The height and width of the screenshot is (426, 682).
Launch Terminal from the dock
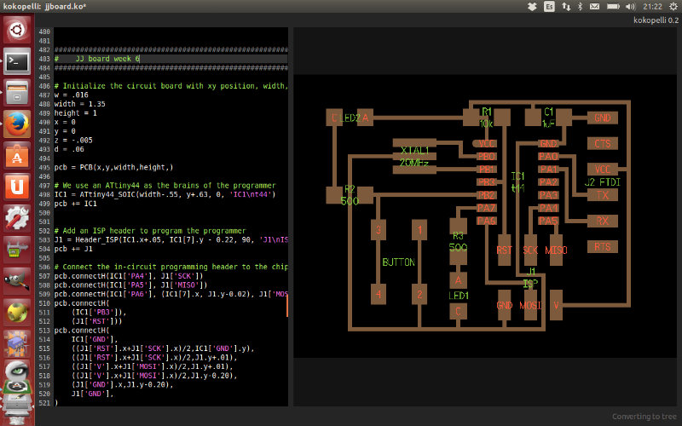pos(17,62)
